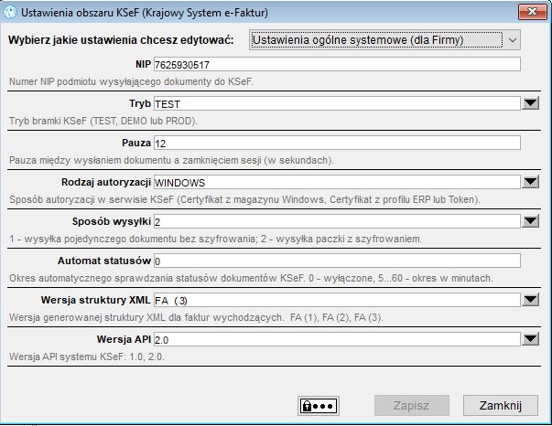This screenshot has width=552, height=426.
Task: Click the padlock password button
Action: [x=319, y=406]
